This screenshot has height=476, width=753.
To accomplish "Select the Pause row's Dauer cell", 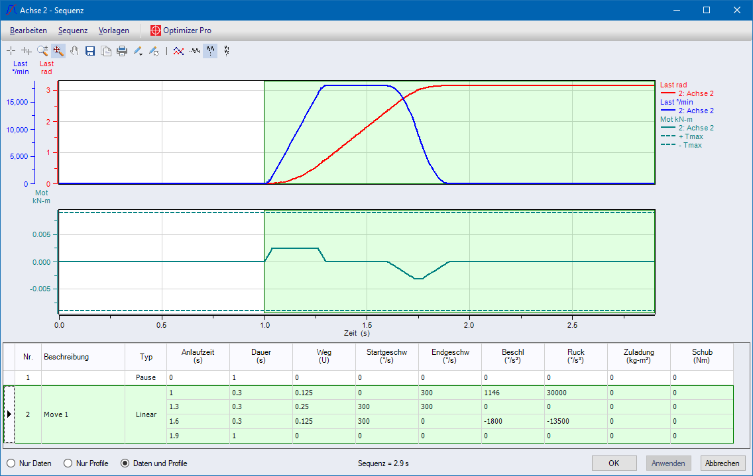I will coord(261,377).
